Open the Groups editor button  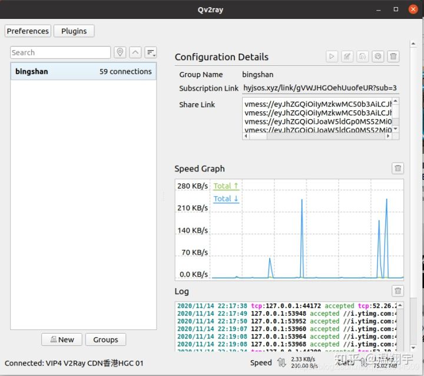(105, 339)
